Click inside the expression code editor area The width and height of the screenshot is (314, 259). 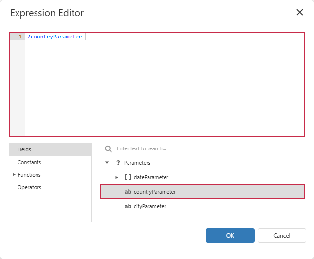click(165, 85)
